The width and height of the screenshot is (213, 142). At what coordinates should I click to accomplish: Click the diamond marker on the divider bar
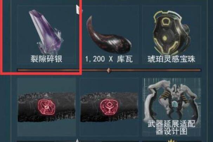pos(109,70)
